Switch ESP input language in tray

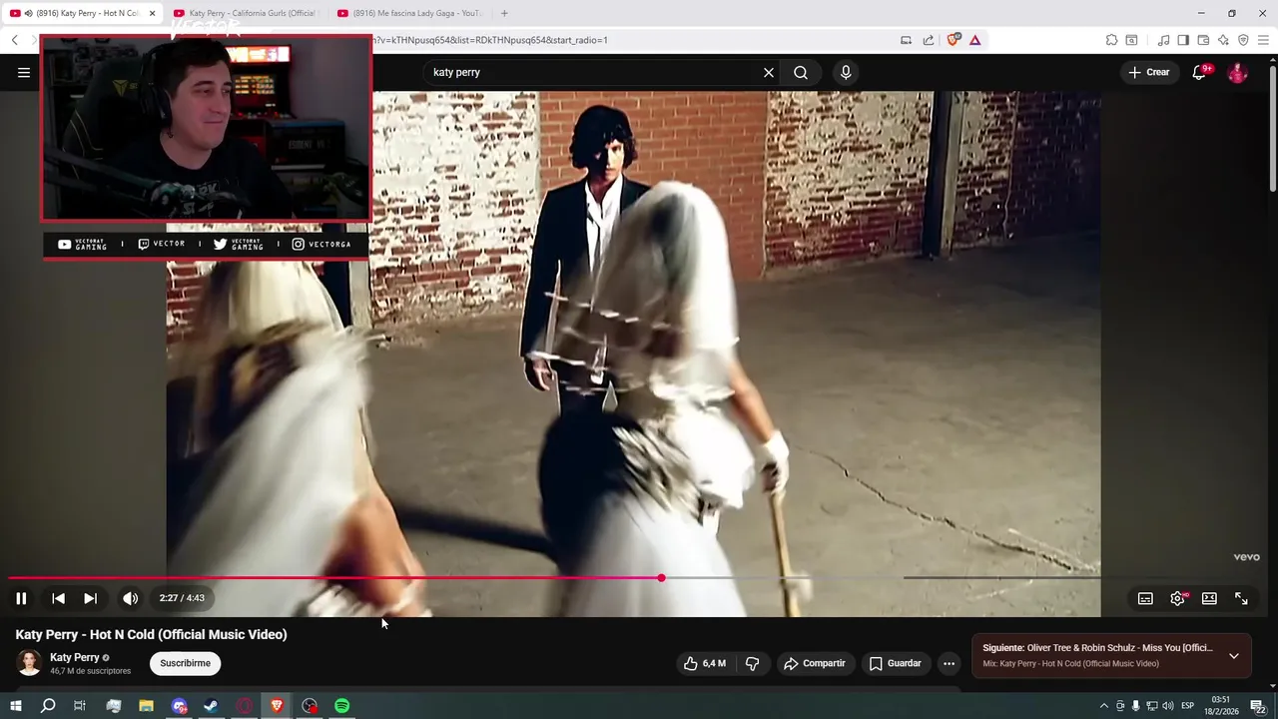1188,706
